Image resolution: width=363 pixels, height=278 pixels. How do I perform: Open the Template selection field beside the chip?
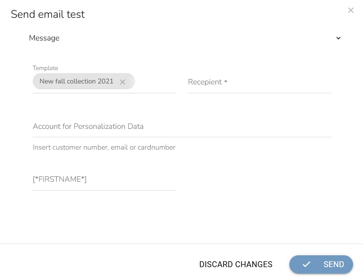[x=155, y=82]
